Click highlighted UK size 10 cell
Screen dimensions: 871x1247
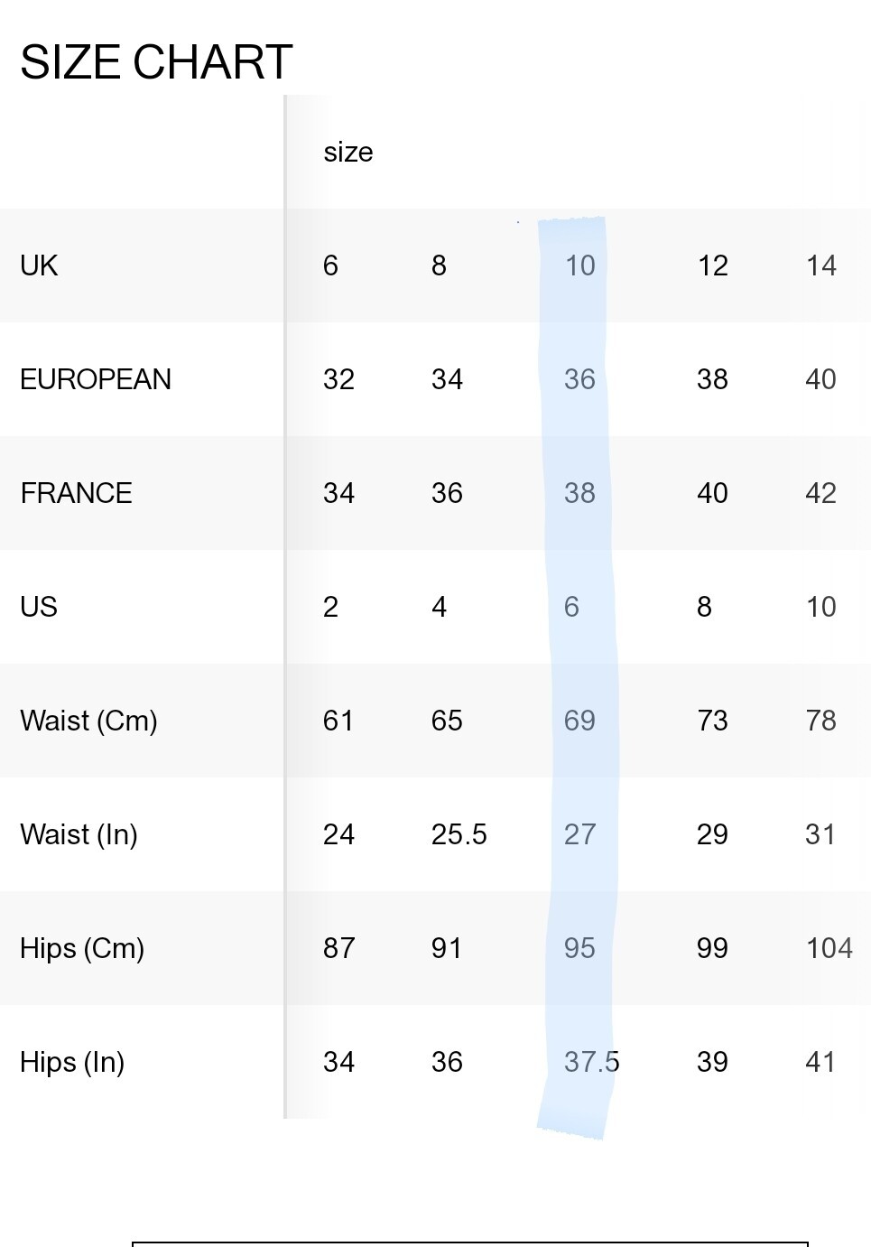click(x=579, y=265)
